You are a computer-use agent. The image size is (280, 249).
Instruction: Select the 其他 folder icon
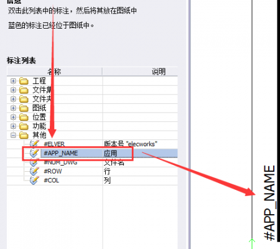pyautogui.click(x=24, y=135)
